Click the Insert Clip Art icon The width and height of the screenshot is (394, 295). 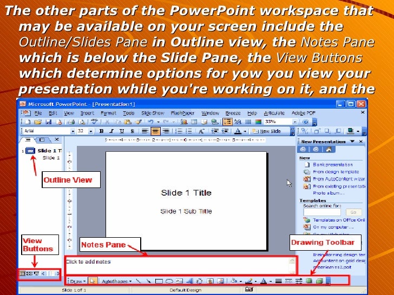click(210, 281)
